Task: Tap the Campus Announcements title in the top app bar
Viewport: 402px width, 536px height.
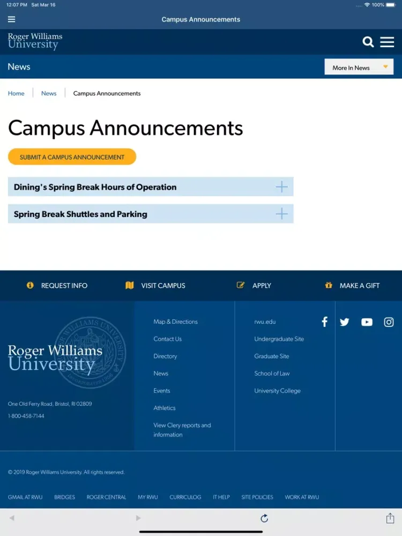Action: pos(200,19)
